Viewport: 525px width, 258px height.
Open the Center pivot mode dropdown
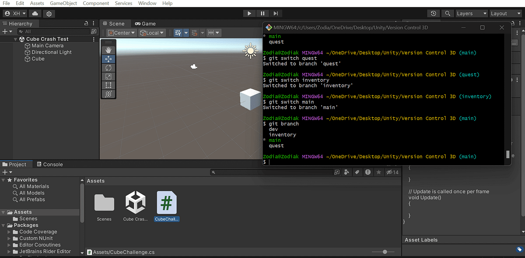[x=122, y=33]
